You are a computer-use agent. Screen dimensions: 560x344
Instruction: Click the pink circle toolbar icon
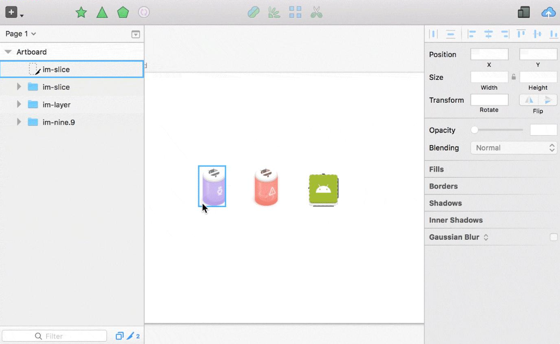[x=144, y=12]
